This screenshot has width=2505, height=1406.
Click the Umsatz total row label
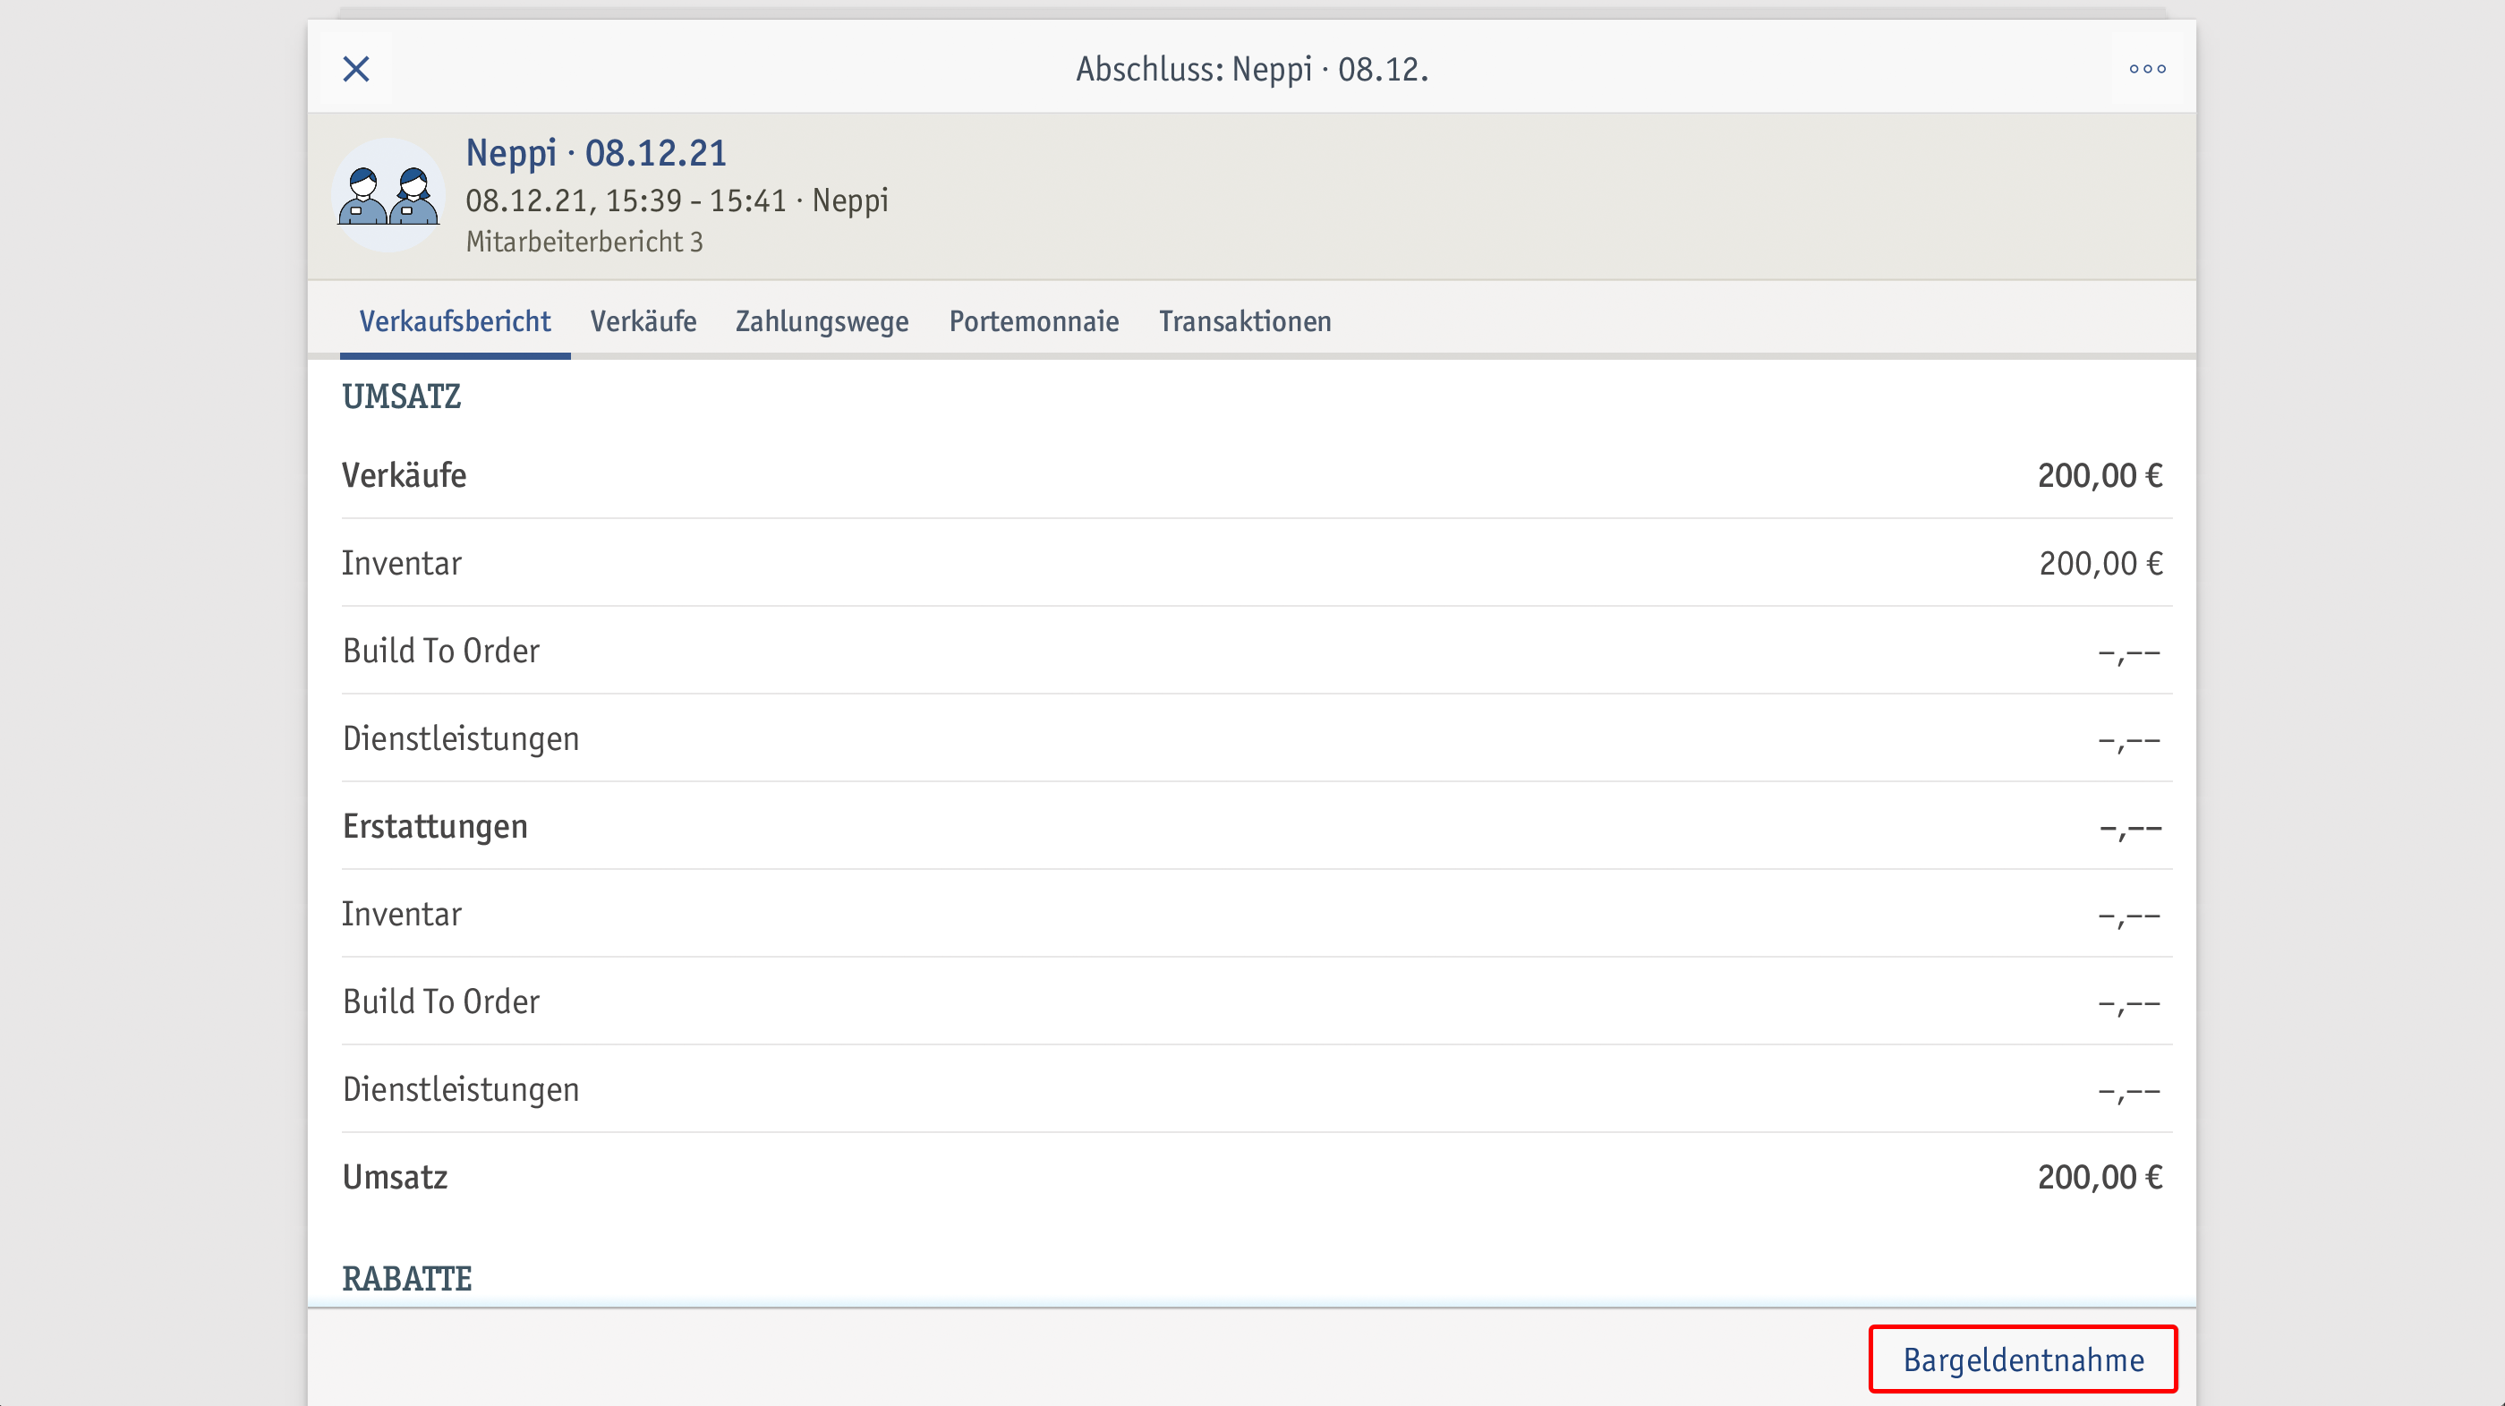(394, 1178)
